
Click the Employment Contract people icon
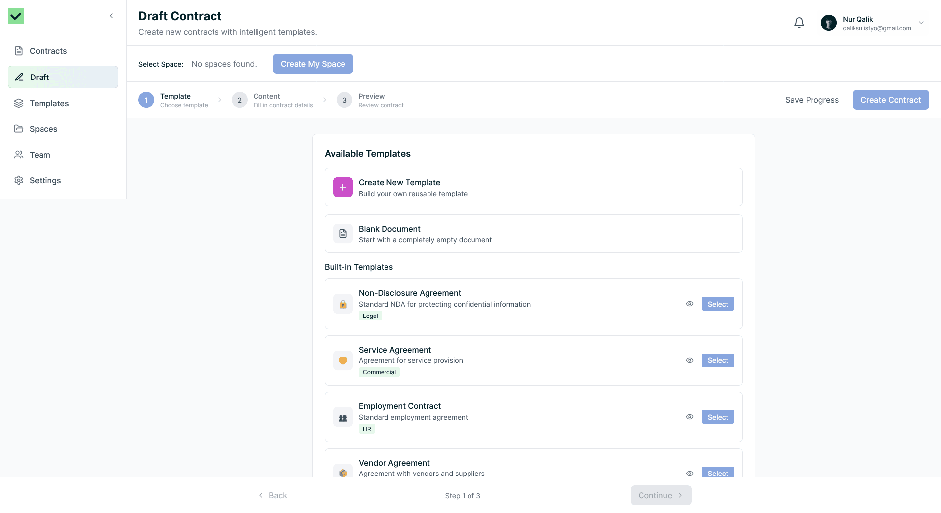pyautogui.click(x=342, y=417)
